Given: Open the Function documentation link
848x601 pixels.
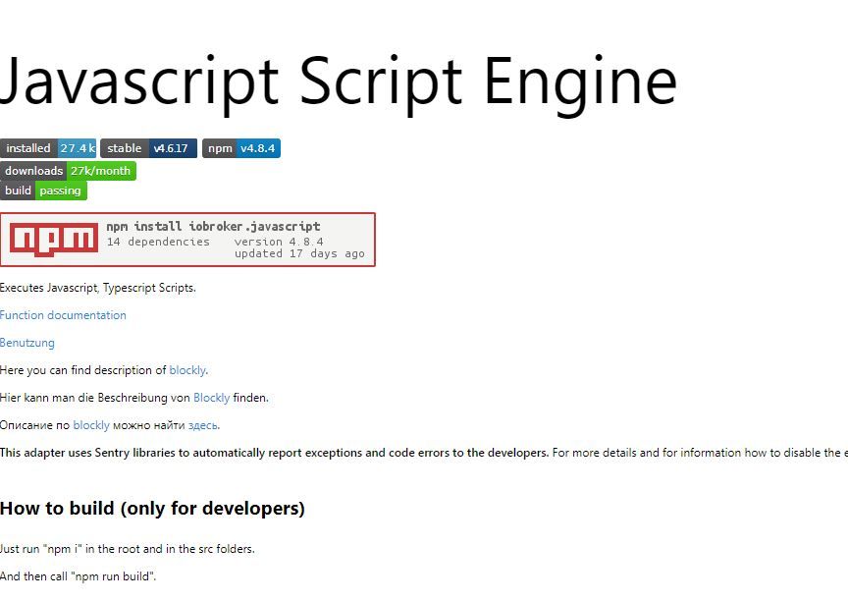Looking at the screenshot, I should click(63, 315).
